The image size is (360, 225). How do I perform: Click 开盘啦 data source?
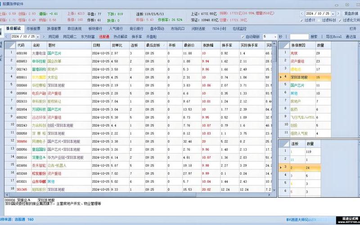pos(152,37)
